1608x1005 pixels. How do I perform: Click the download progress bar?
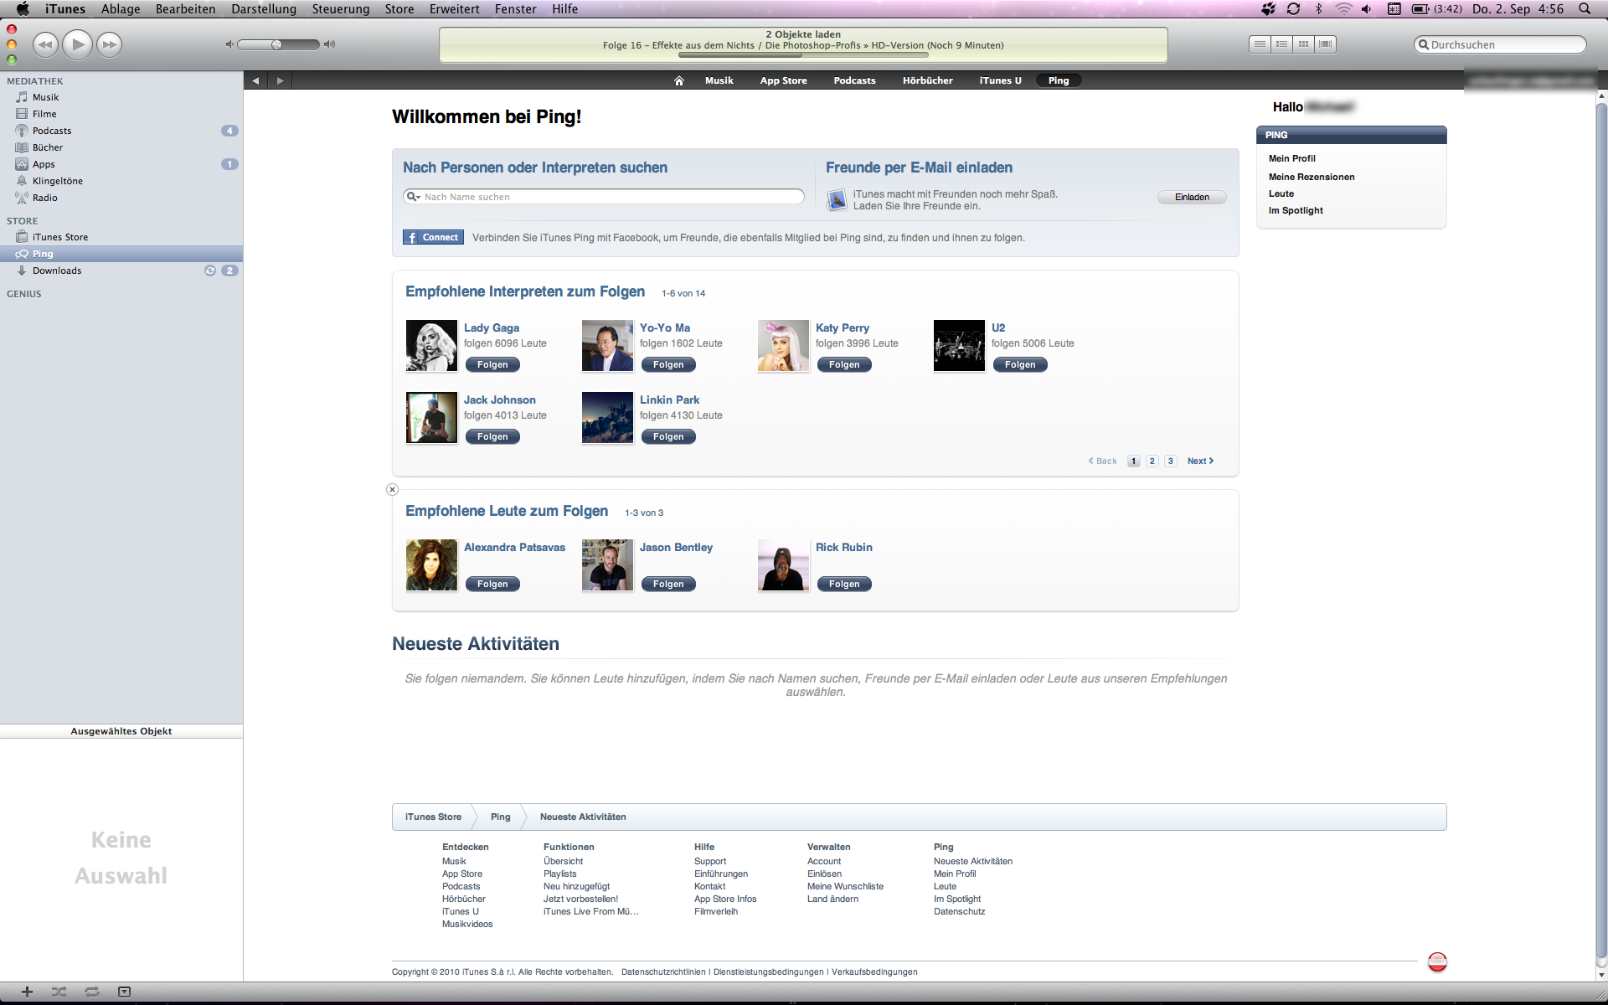pyautogui.click(x=803, y=55)
